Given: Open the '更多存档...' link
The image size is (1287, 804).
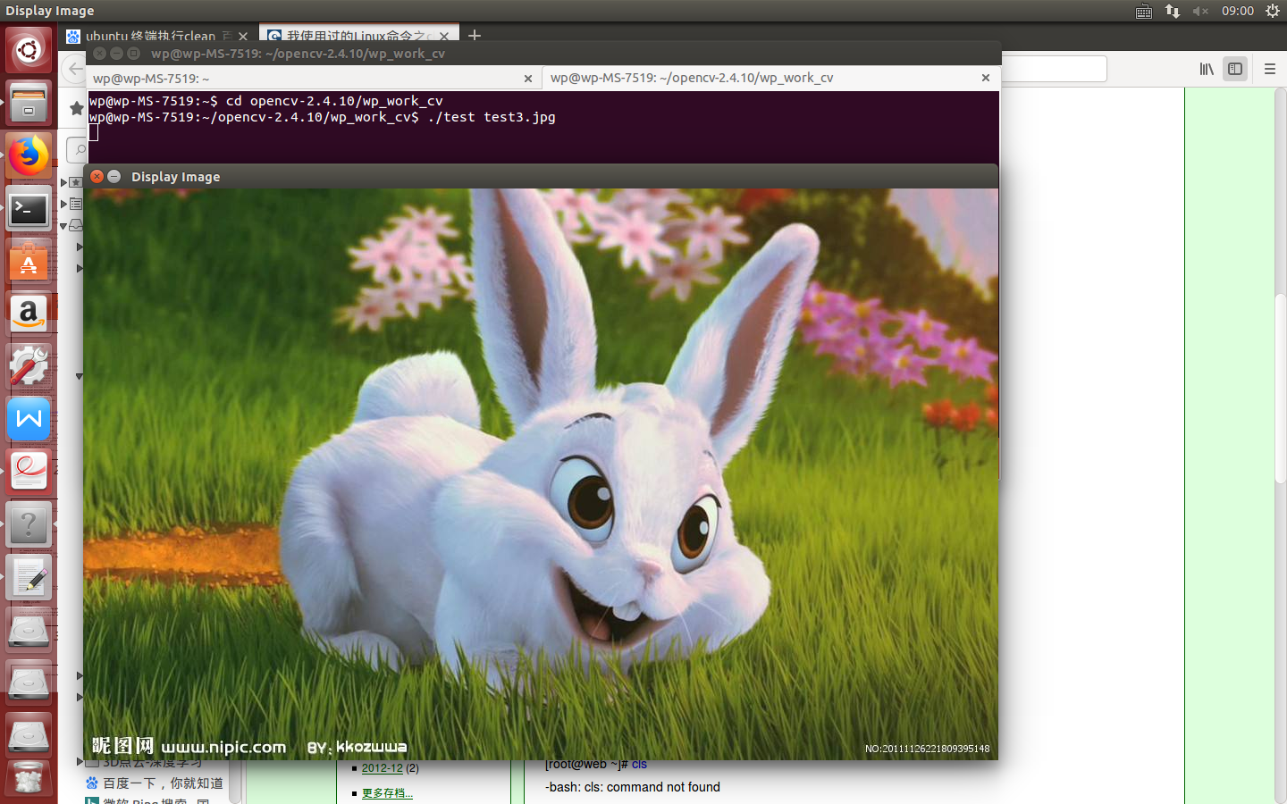Looking at the screenshot, I should (387, 793).
